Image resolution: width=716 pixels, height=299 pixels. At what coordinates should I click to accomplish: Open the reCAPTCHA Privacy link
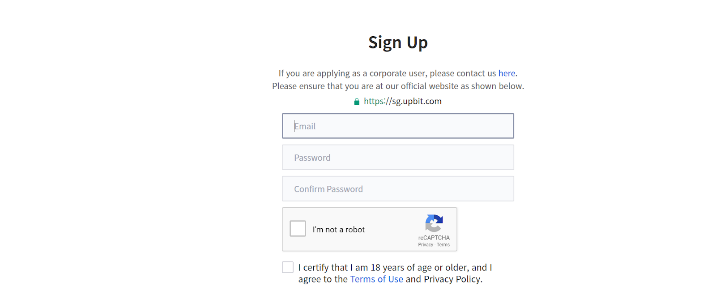pyautogui.click(x=426, y=245)
